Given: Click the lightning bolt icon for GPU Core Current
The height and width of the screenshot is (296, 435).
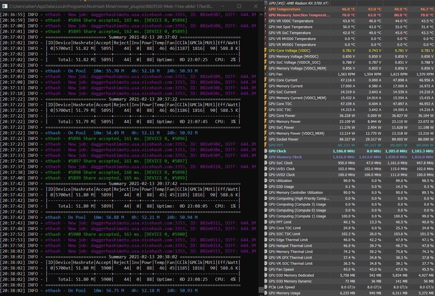Looking at the screenshot, I should tap(266, 80).
